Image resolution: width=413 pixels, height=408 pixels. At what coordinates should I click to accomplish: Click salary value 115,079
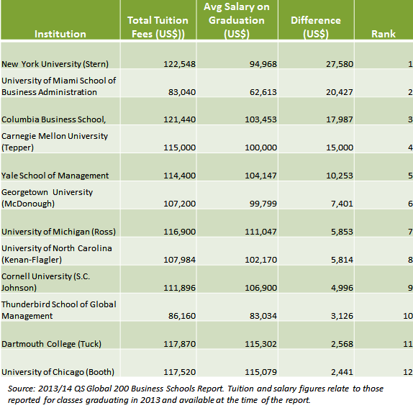(260, 372)
